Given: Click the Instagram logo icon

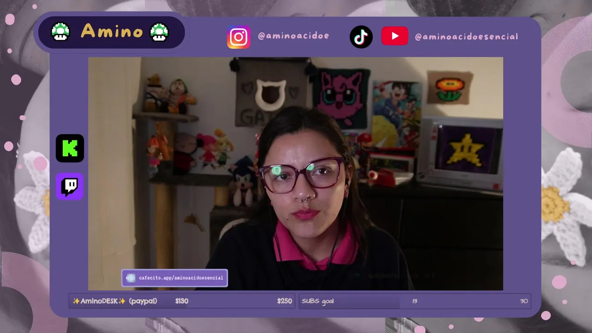Looking at the screenshot, I should [x=239, y=37].
